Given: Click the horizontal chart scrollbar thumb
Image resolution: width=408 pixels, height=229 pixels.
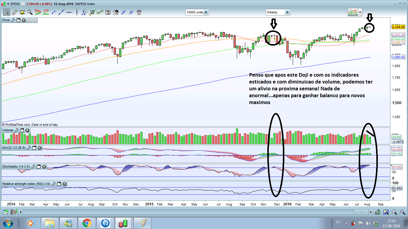Looking at the screenshot, I should 361,212.
